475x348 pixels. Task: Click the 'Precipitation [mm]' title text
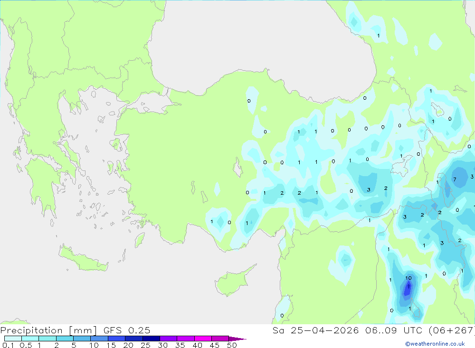pos(48,330)
